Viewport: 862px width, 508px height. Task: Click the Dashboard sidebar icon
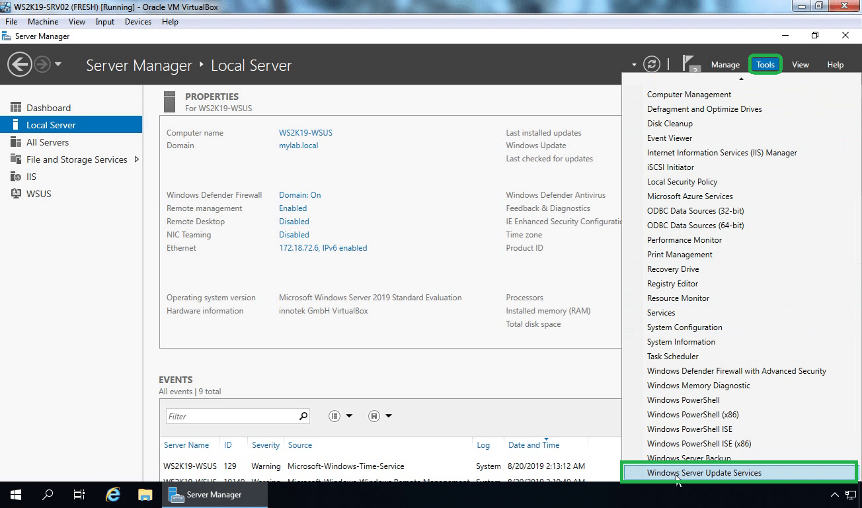16,107
